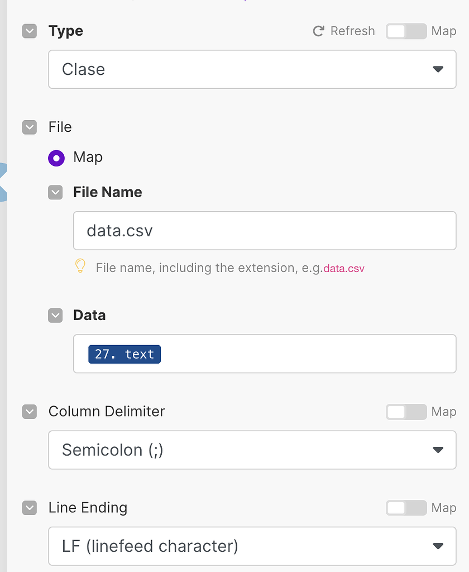469x572 pixels.
Task: Collapse the File Name chevron icon
Action: click(55, 192)
